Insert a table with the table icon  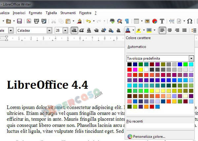[x=136, y=21]
